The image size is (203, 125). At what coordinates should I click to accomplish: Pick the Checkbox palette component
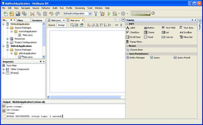pyautogui.click(x=133, y=33)
